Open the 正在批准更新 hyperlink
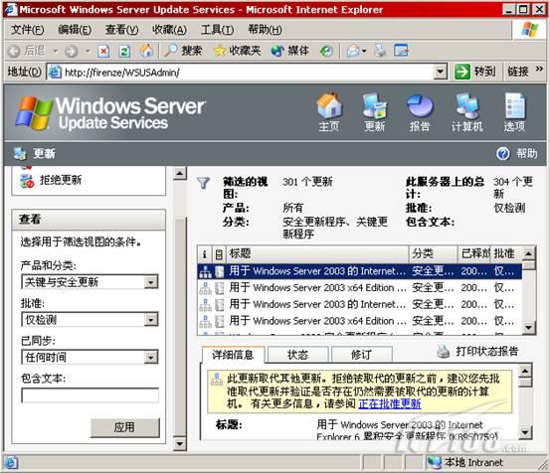 pyautogui.click(x=389, y=404)
